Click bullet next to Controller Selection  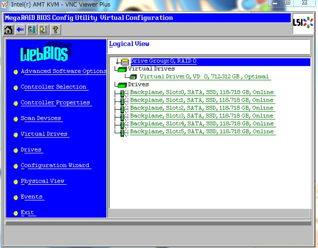[x=16, y=88]
